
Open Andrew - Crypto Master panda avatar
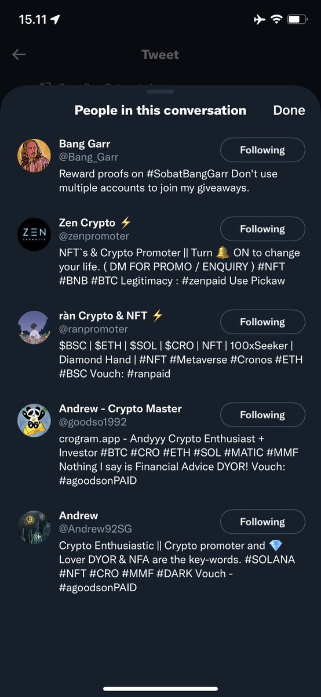(34, 421)
